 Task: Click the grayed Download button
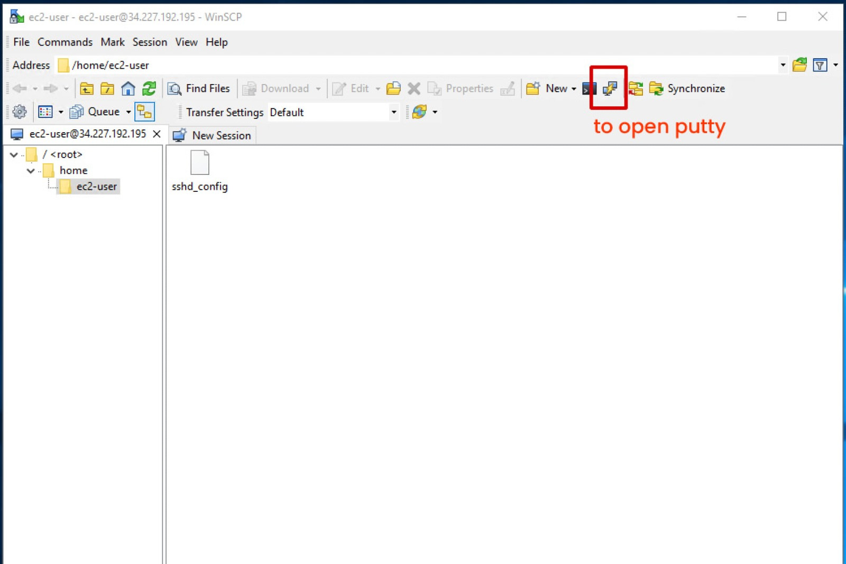click(x=276, y=89)
